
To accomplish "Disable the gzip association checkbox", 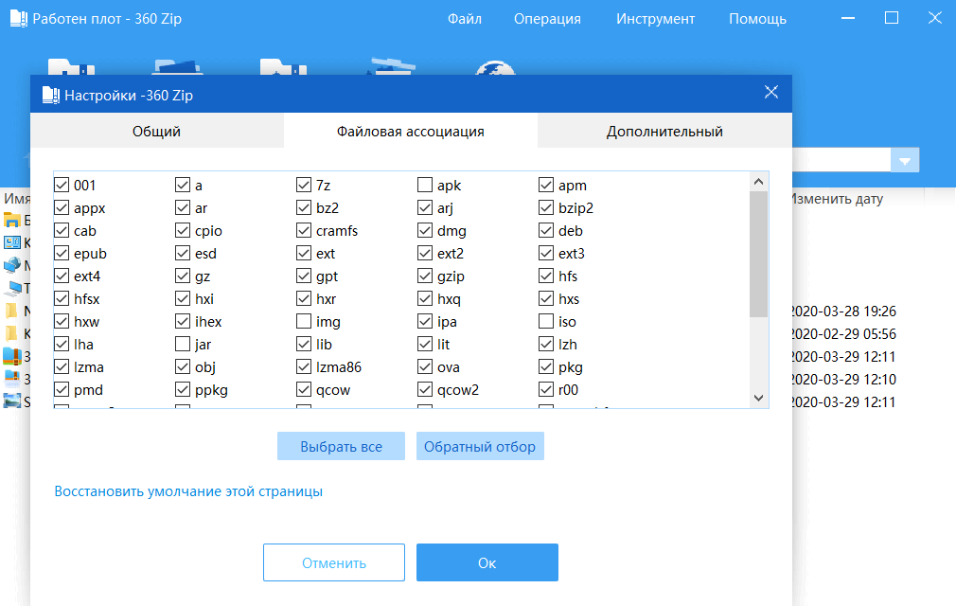I will tap(425, 276).
